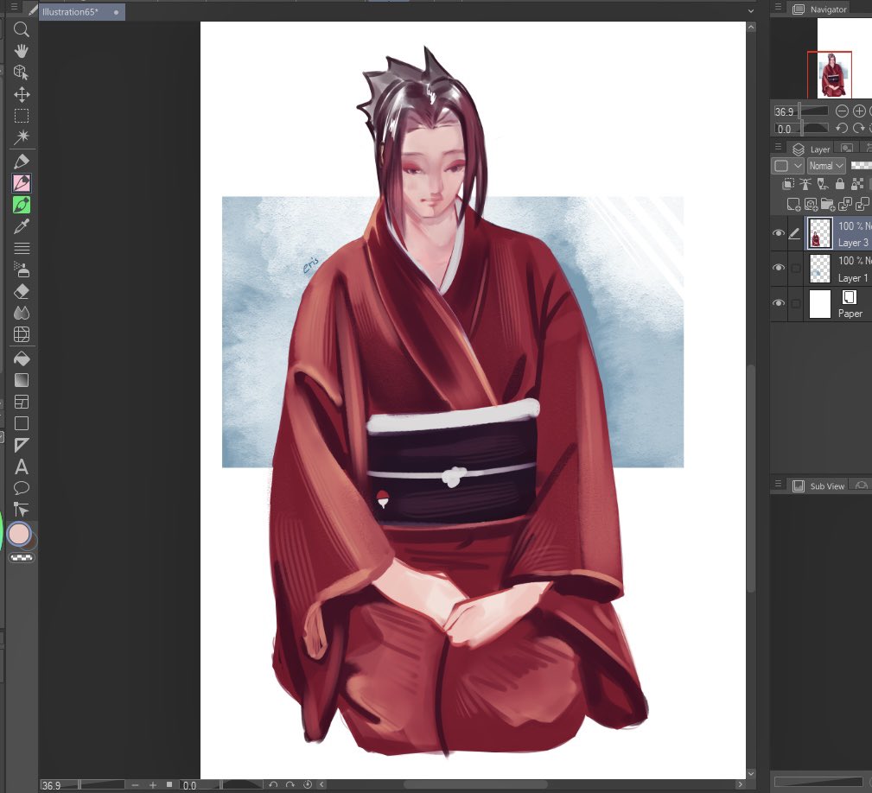
Task: Click the New layer folder icon
Action: (x=828, y=205)
